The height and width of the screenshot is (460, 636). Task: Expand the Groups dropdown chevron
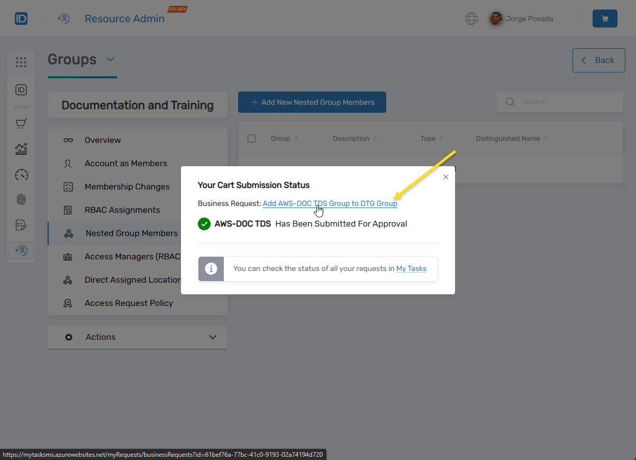click(x=110, y=60)
